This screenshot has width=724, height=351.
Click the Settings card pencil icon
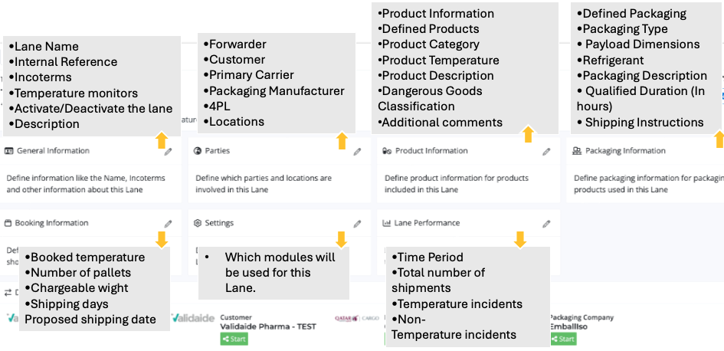pos(357,224)
